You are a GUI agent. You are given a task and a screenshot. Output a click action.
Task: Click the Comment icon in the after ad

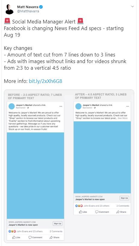coord(97,212)
